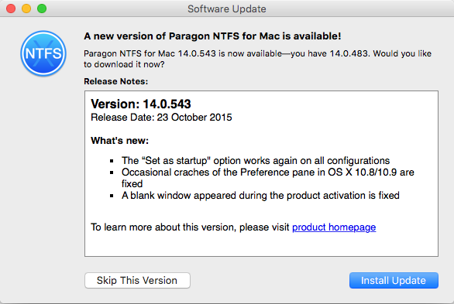Click empty space at bottom of release notes box
The height and width of the screenshot is (304, 454).
(261, 246)
